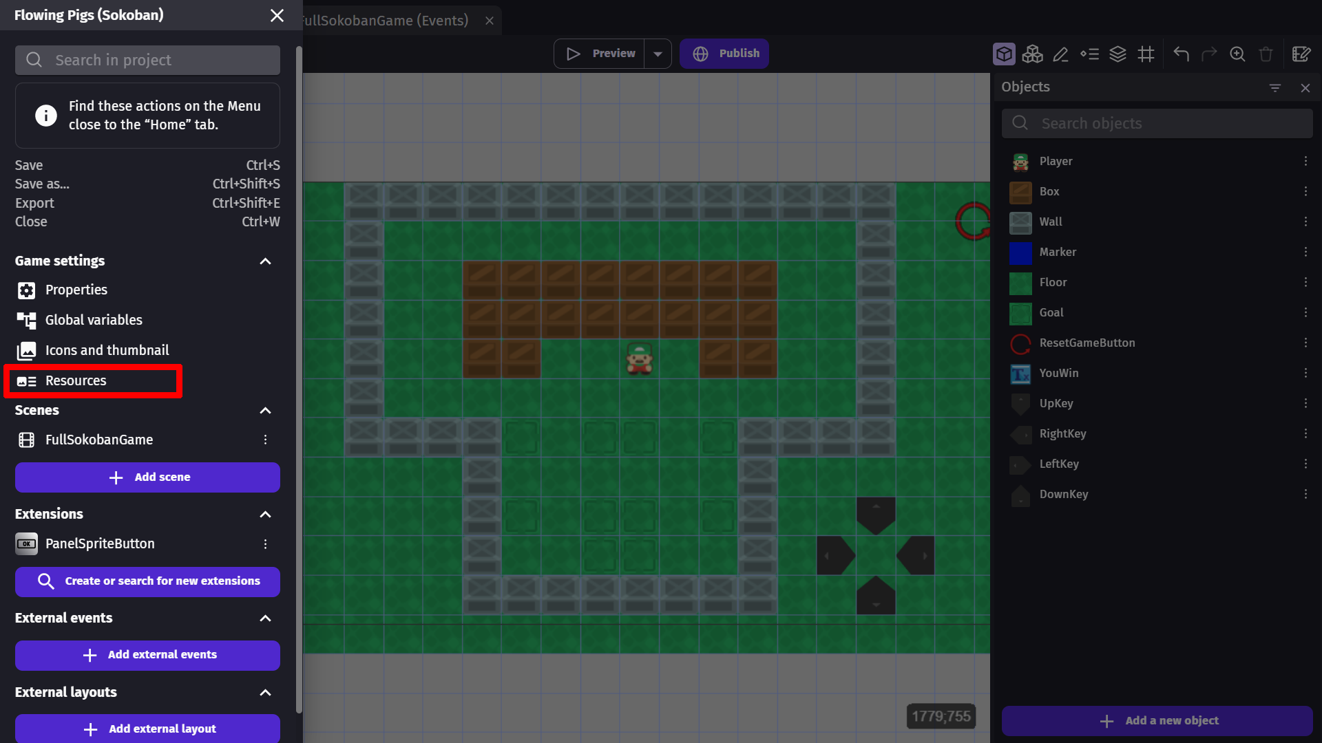The height and width of the screenshot is (743, 1322).
Task: Collapse the External events section
Action: (x=264, y=618)
